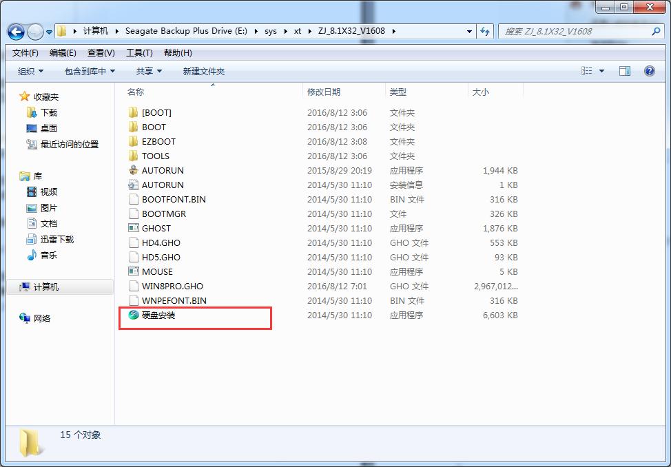
Task: Click the 新建文件夹 button
Action: tap(203, 71)
